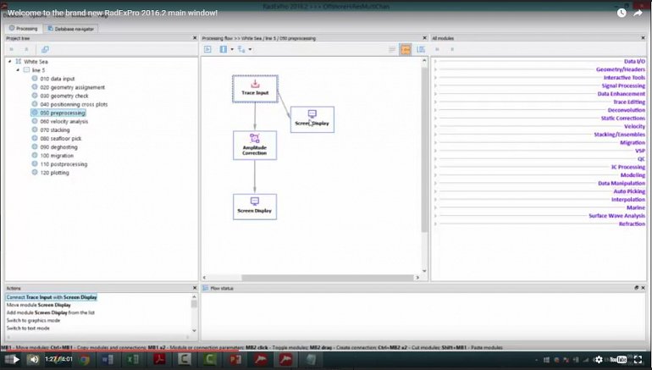This screenshot has width=652, height=370.
Task: Click the first greyed icon in the Project tree toolbar
Action: click(12, 49)
